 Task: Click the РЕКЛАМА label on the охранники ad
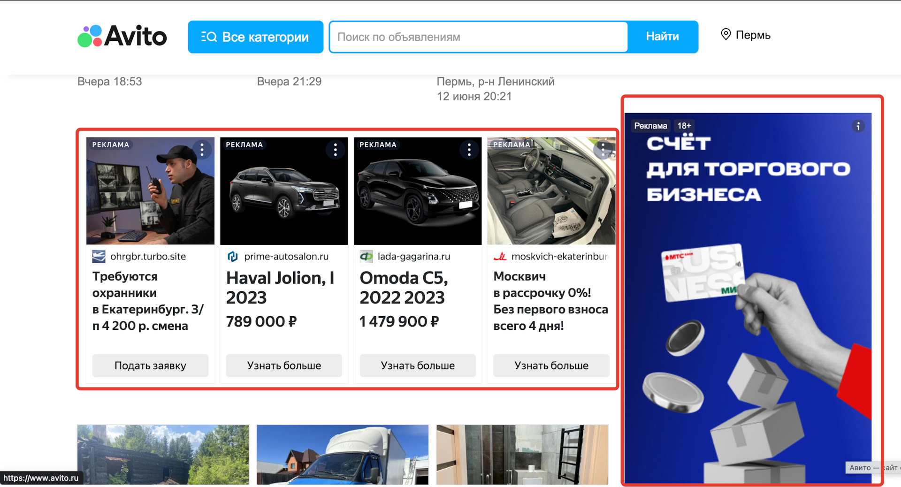pyautogui.click(x=111, y=145)
